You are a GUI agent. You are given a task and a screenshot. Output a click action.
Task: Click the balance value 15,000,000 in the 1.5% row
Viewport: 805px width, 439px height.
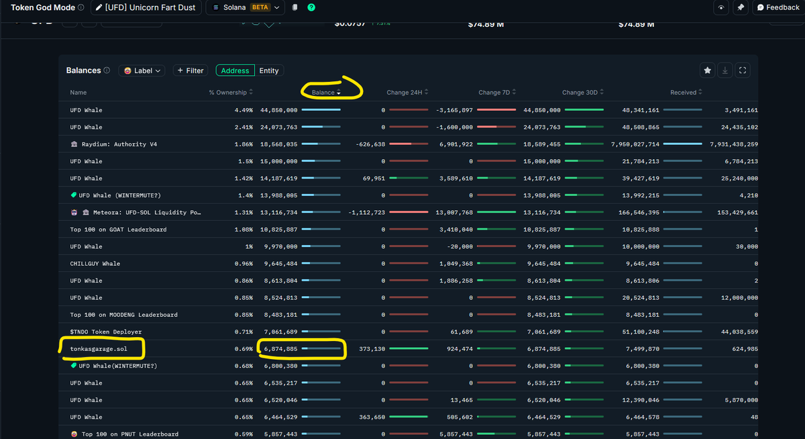tap(278, 161)
